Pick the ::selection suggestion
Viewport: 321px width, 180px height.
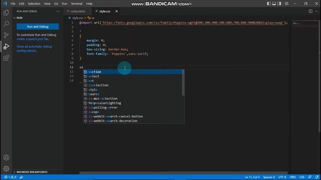[132, 85]
